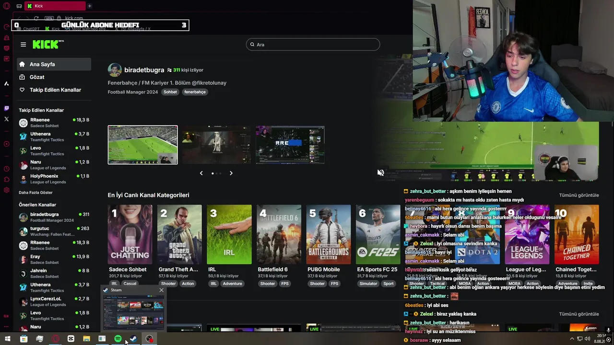Viewport: 614px width, 345px height.
Task: Click Sport tag under EA Sports FC 25
Action: point(389,284)
